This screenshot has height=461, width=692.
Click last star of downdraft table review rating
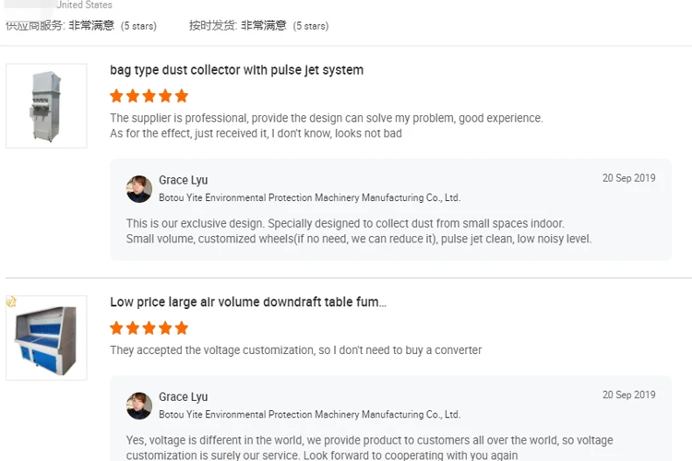click(x=181, y=328)
